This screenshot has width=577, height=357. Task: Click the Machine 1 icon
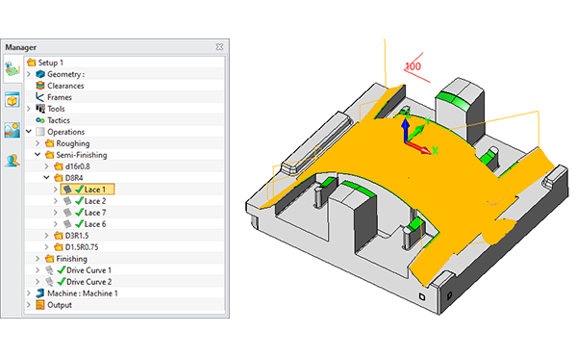click(40, 293)
